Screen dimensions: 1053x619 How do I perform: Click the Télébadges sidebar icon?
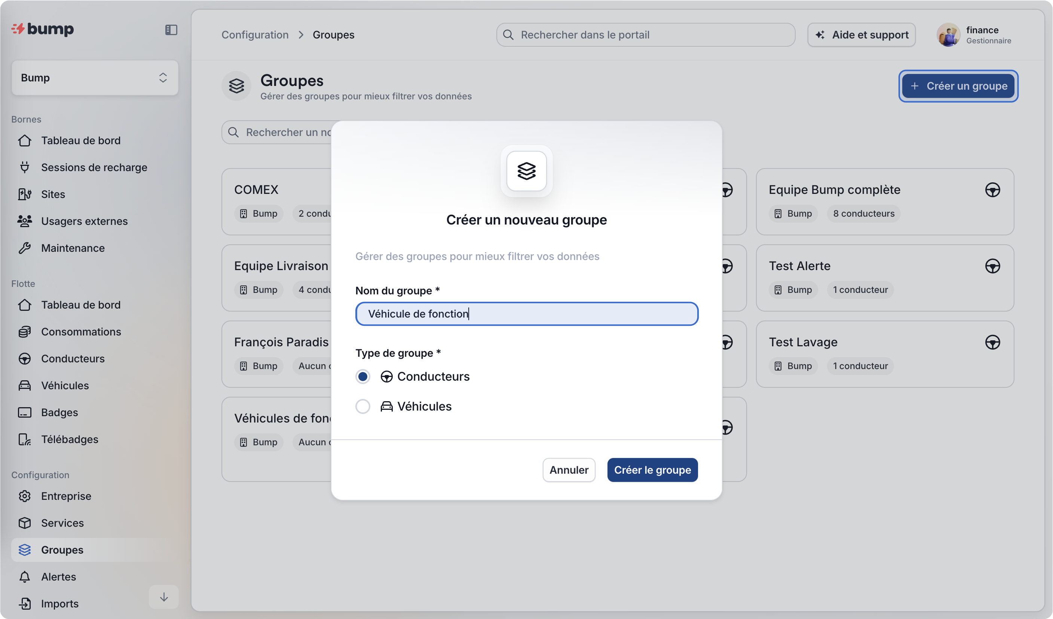pos(25,439)
